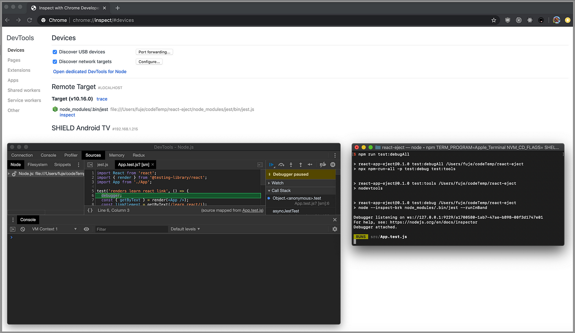This screenshot has height=333, width=575.
Task: Open Service workers in the sidebar
Action: click(x=24, y=100)
